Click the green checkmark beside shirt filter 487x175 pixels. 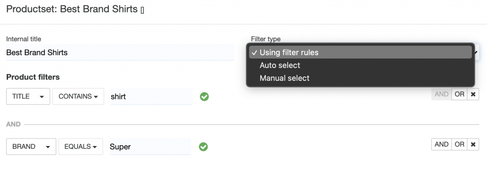tap(204, 97)
